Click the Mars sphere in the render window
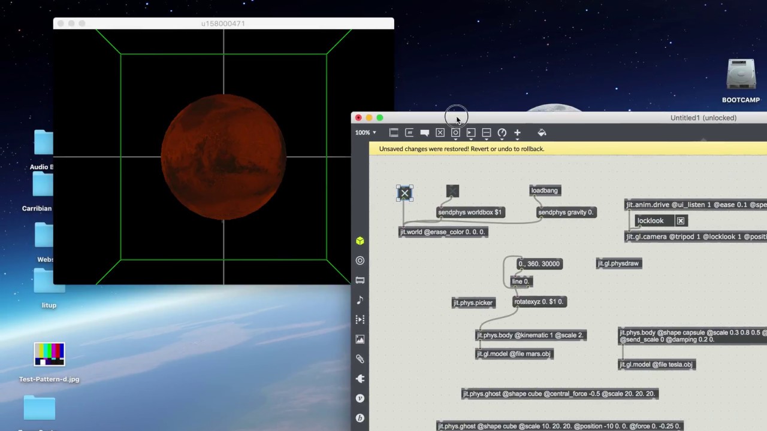Viewport: 767px width, 431px height. [x=224, y=157]
